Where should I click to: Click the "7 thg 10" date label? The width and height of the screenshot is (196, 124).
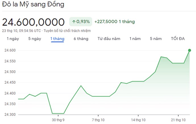pos(98,120)
